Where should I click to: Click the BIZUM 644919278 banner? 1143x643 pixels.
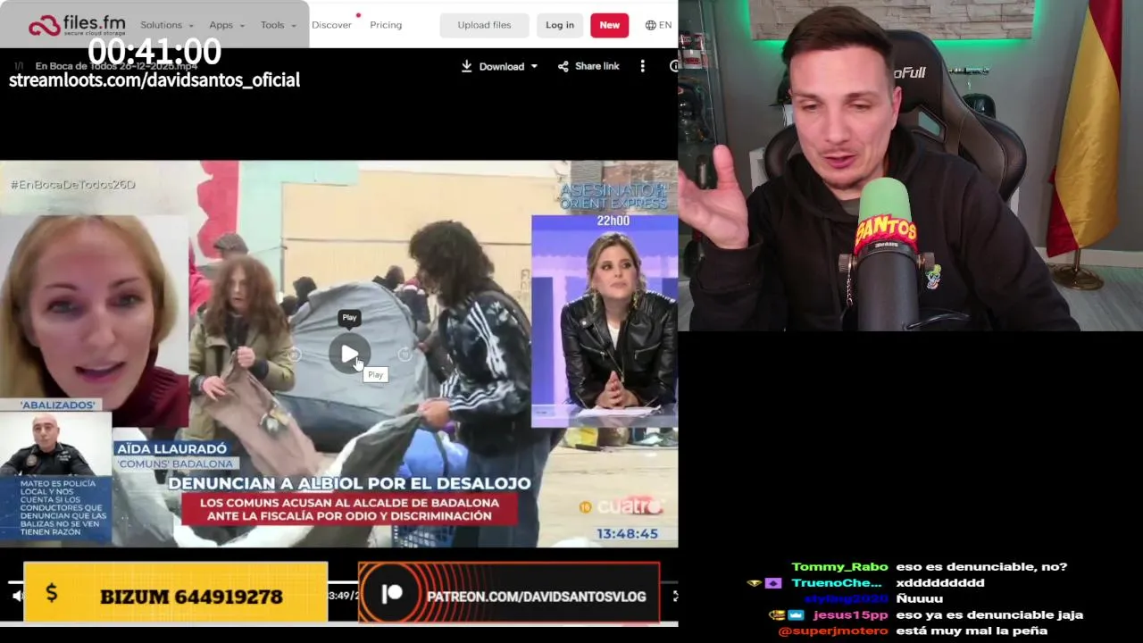(176, 592)
